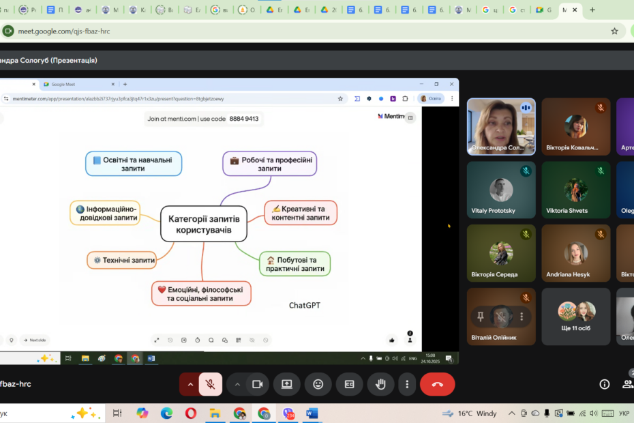The image size is (634, 423).
Task: Open the three-dot more options menu
Action: coord(407,384)
